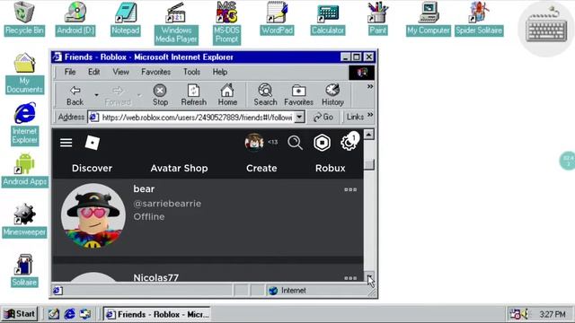Screen dimensions: 575x323
Task: Launch Minesweeper from the desktop
Action: coord(24,221)
